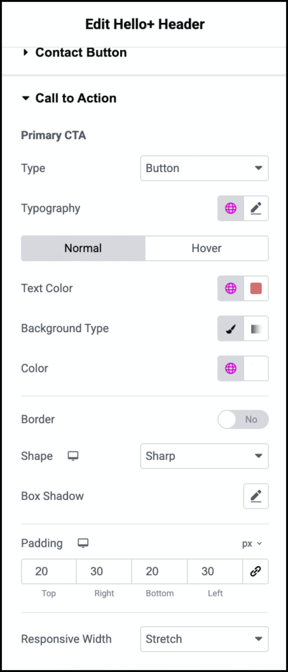
Task: Switch to the Normal tab
Action: 83,248
